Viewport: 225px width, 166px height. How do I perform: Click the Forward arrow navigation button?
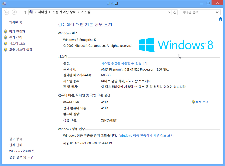[14, 12]
